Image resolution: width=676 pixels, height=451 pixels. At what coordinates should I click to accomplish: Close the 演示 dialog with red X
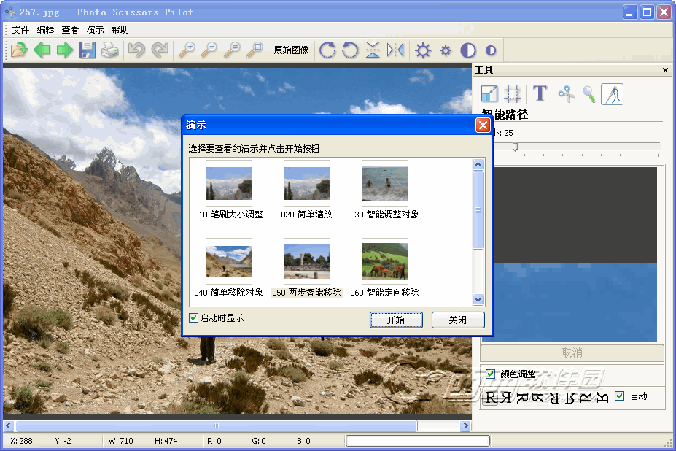[483, 126]
